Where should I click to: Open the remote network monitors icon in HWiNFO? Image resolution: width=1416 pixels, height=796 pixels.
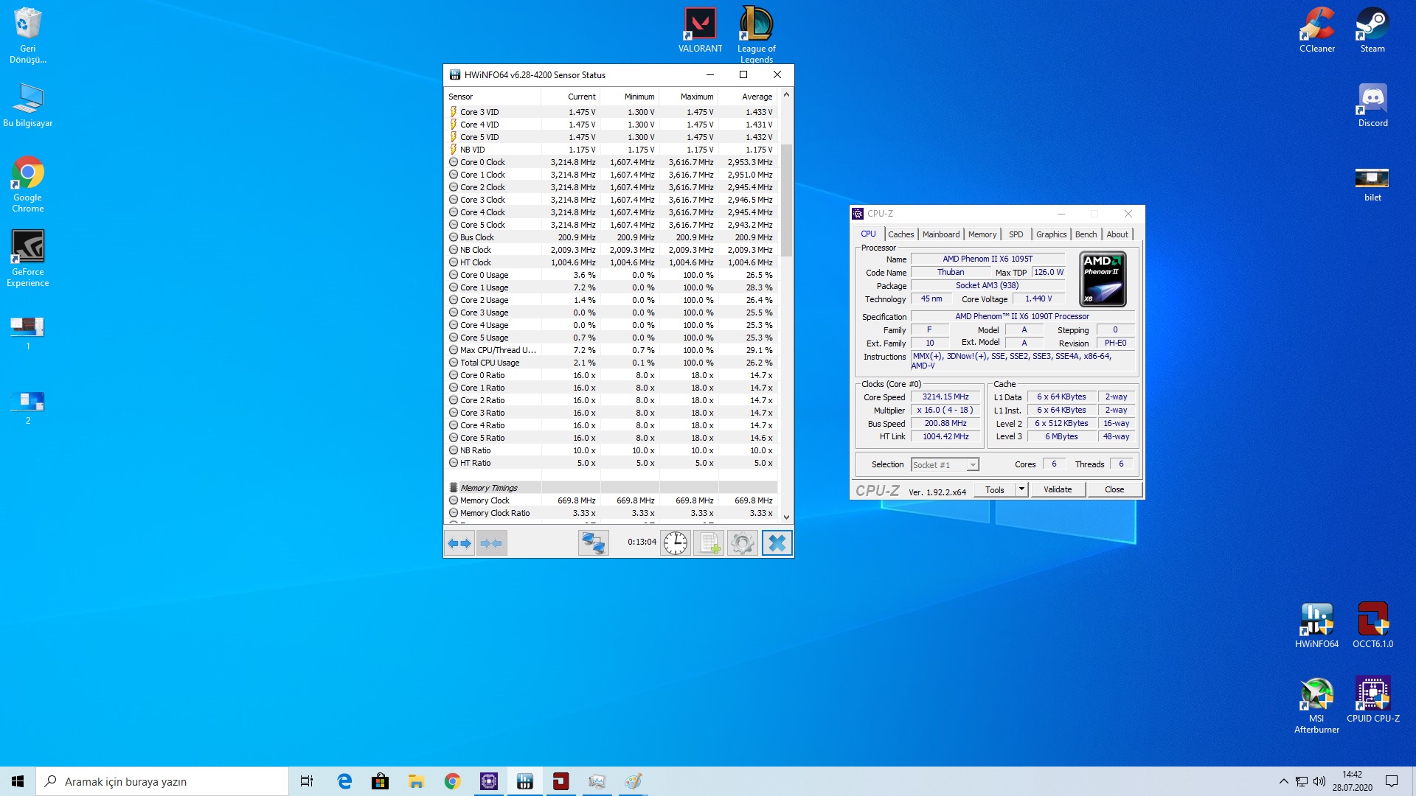coord(593,543)
